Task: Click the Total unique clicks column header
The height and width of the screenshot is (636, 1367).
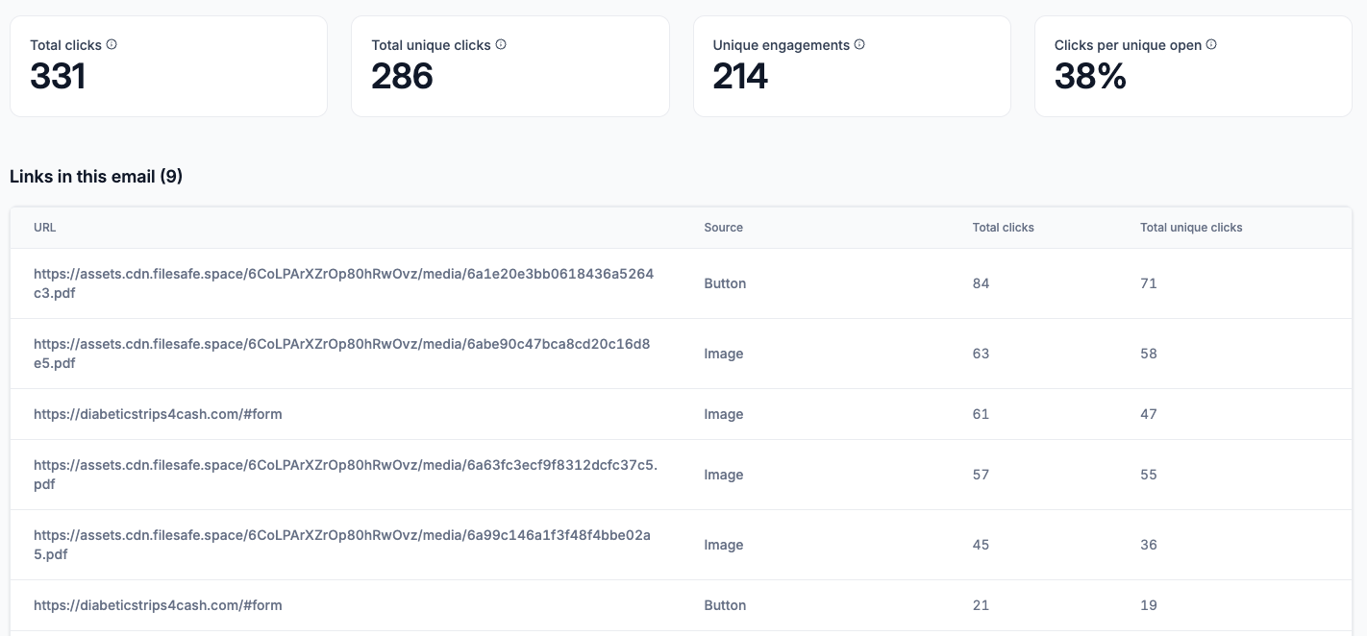Action: coord(1191,228)
